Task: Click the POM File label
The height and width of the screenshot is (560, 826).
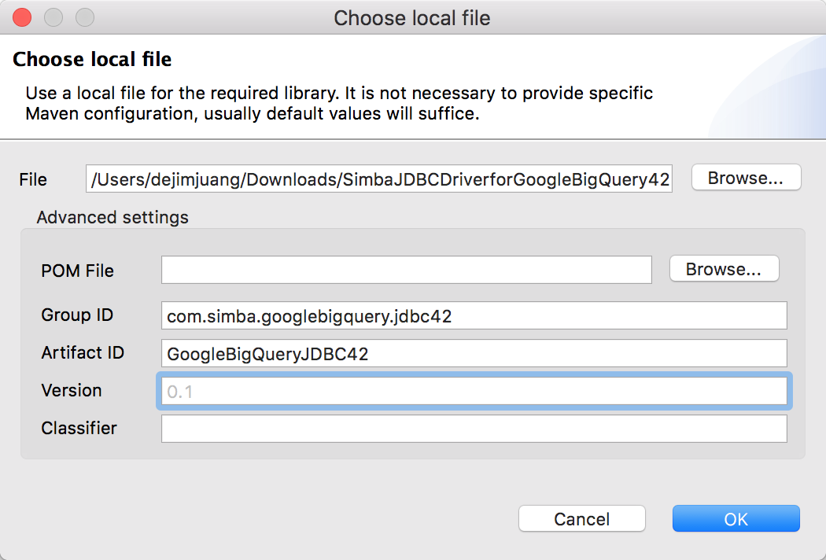Action: pyautogui.click(x=77, y=271)
